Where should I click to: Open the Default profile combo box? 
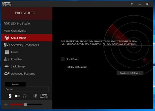27,89
